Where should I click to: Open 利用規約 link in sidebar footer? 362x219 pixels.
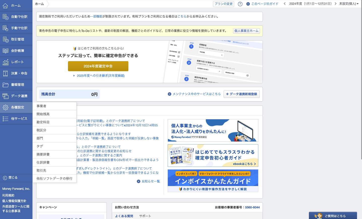(8, 196)
